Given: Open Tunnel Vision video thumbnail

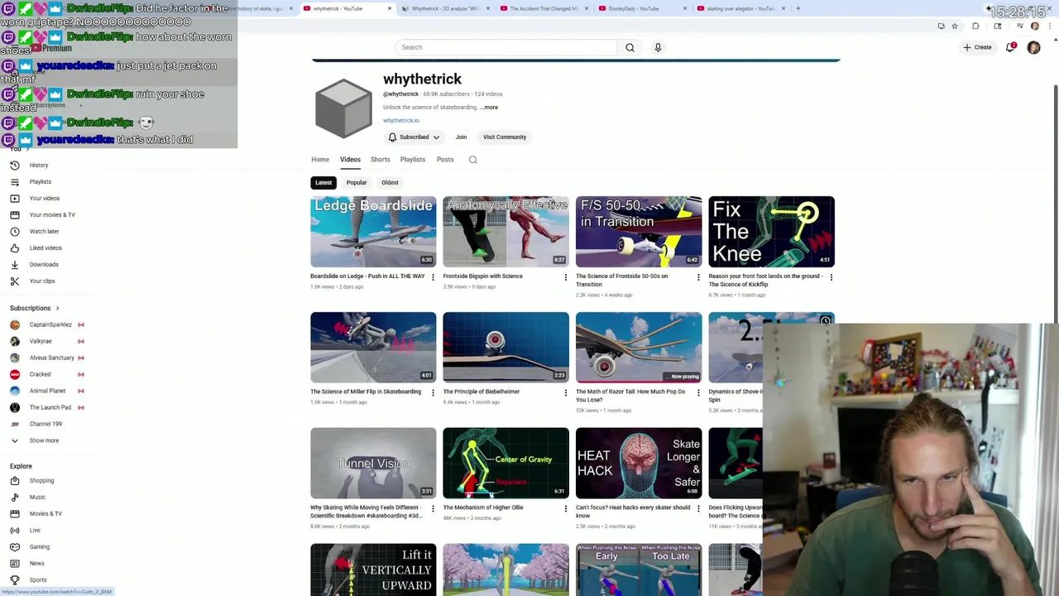Looking at the screenshot, I should pyautogui.click(x=373, y=463).
